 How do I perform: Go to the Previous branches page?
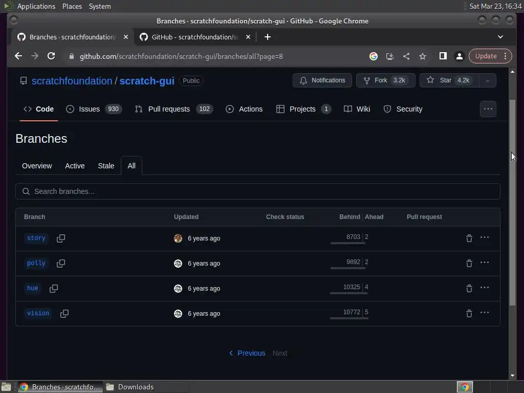point(247,353)
